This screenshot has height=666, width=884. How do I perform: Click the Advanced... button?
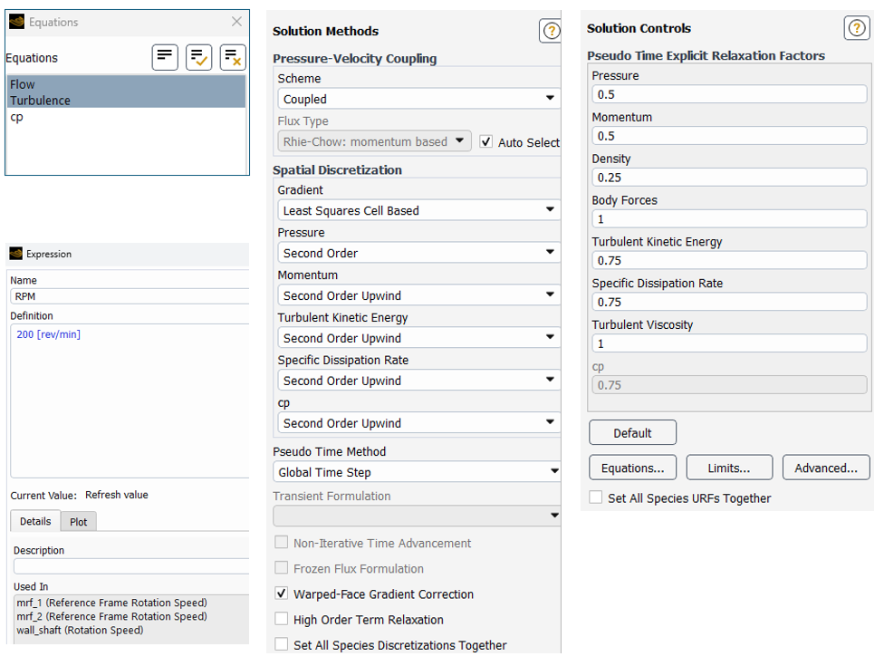[825, 468]
